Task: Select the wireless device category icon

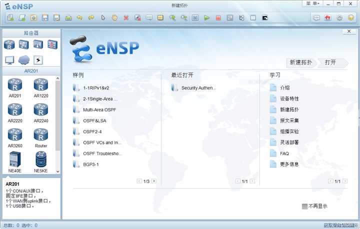Action: coord(38,44)
